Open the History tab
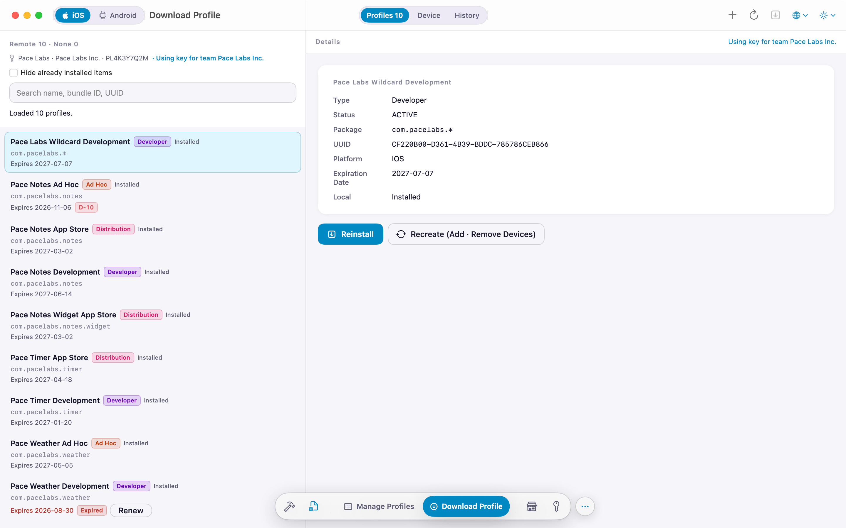846x528 pixels. (467, 15)
